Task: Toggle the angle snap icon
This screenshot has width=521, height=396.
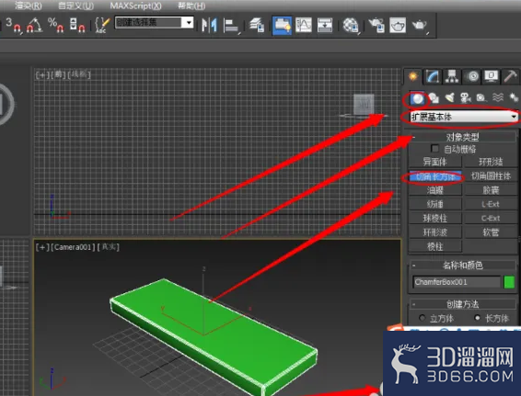Action: (34, 25)
